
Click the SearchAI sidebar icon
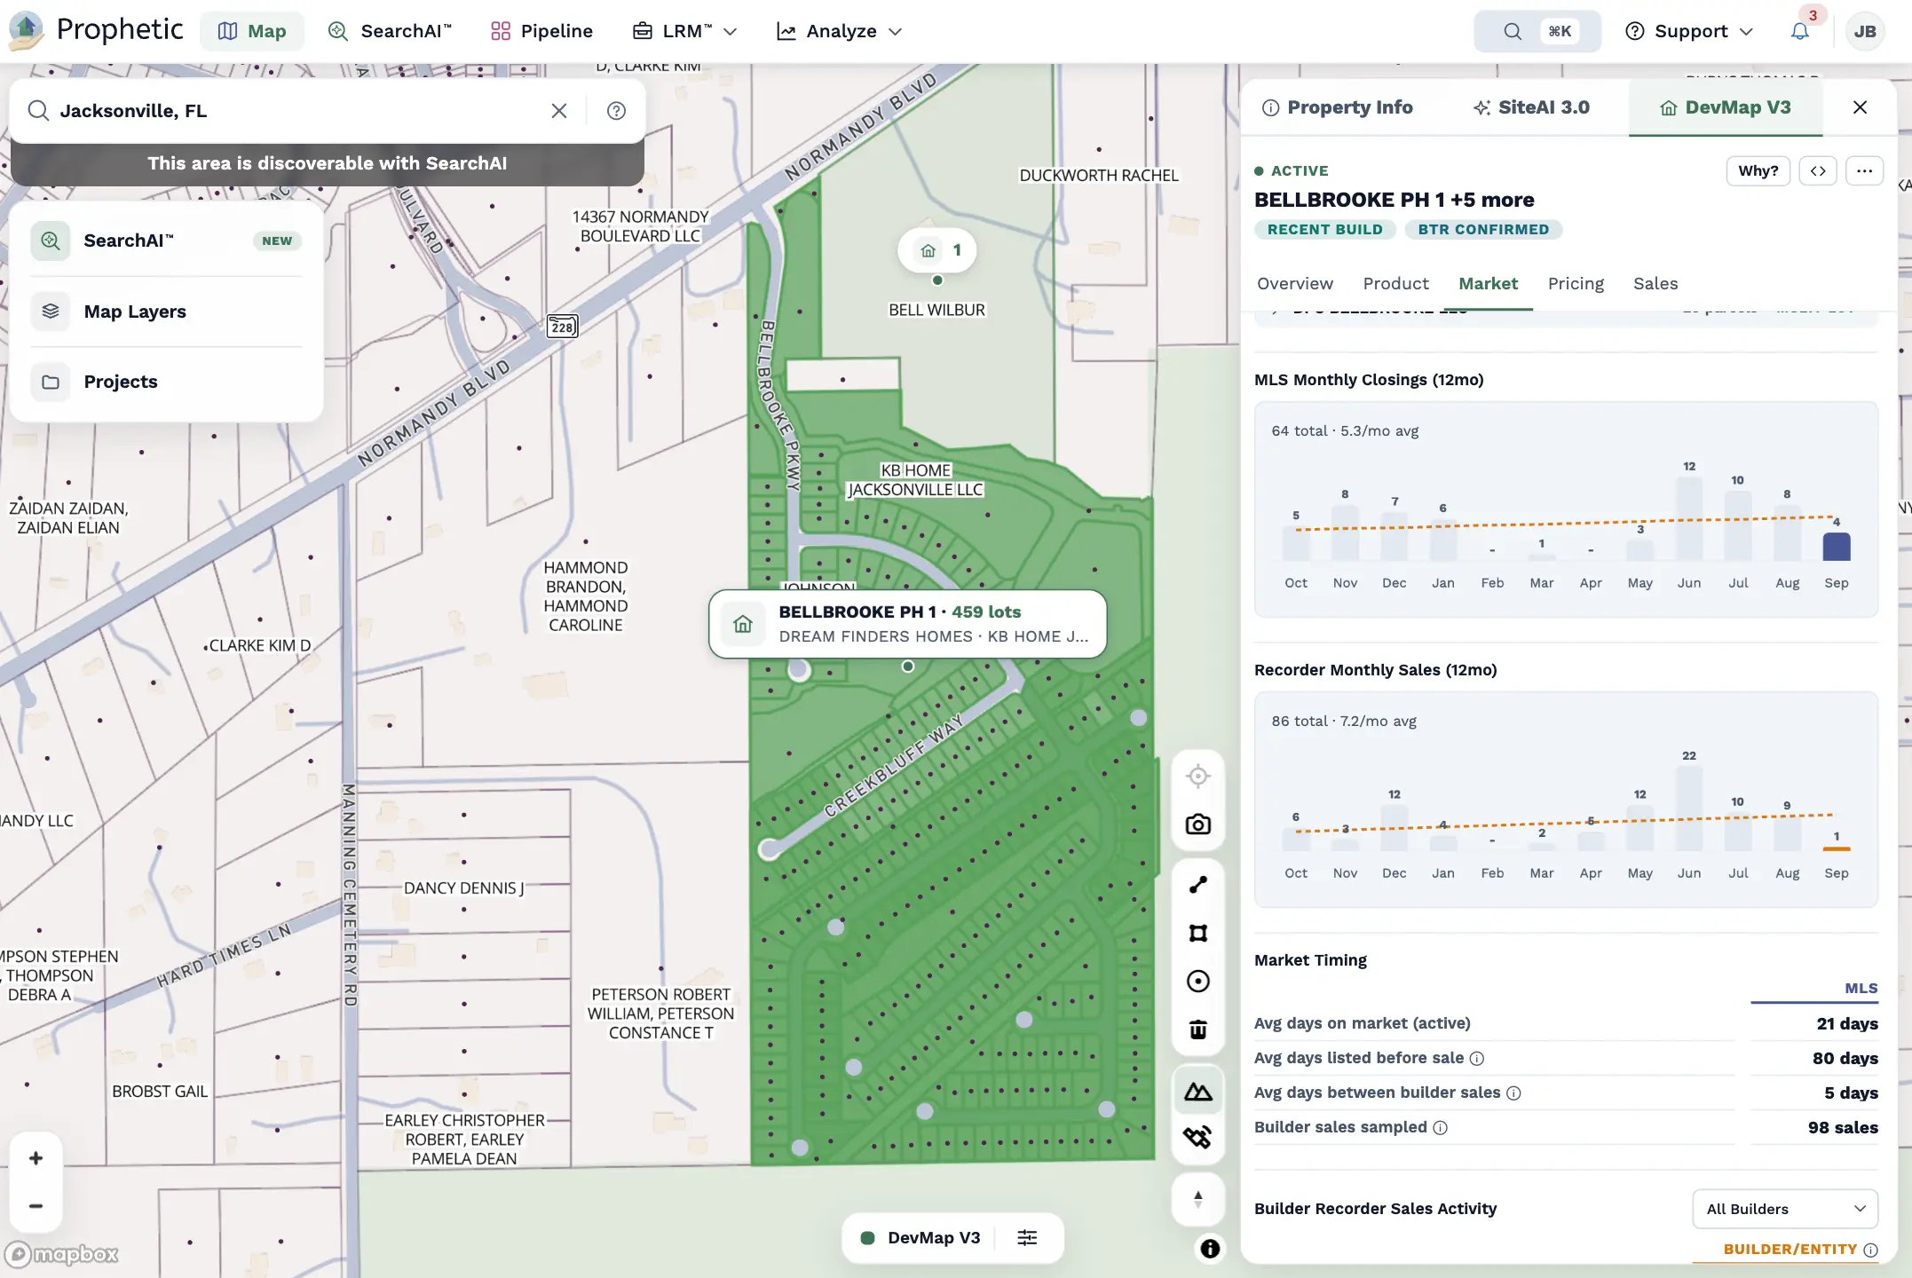51,241
